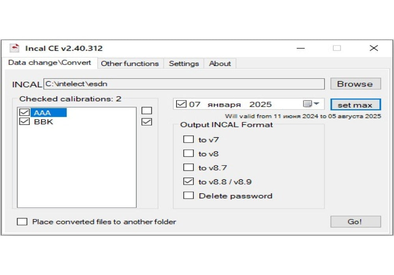The image size is (394, 275).
Task: Tick the to v8.7 checkbox
Action: pyautogui.click(x=189, y=168)
